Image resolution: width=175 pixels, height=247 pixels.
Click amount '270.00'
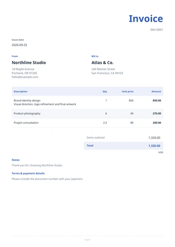[x=157, y=114]
